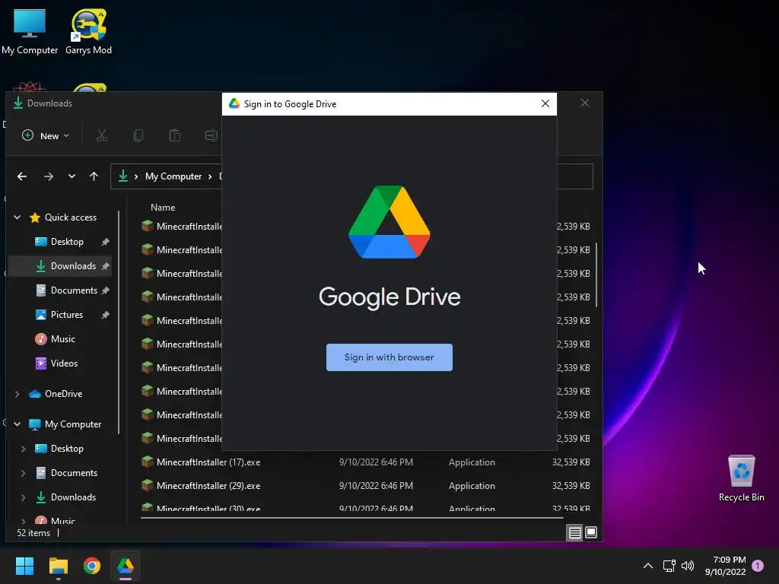This screenshot has height=584, width=779.
Task: Click the pin icon next to Pictures
Action: click(105, 315)
